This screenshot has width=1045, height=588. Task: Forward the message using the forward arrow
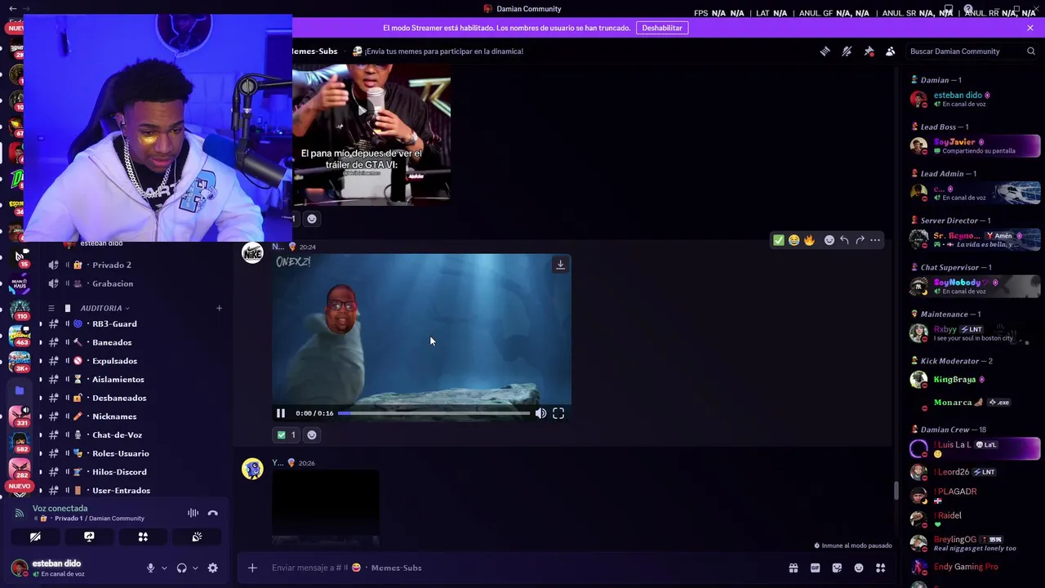(860, 240)
